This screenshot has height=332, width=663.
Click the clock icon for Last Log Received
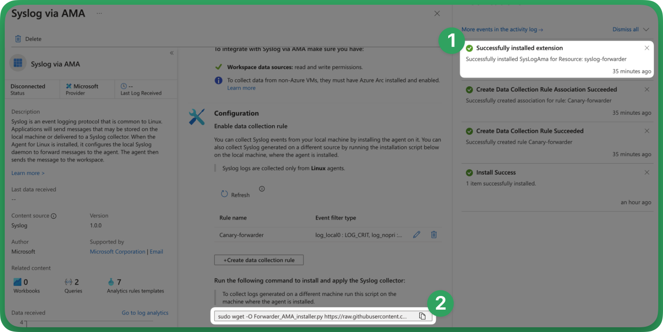click(x=124, y=86)
